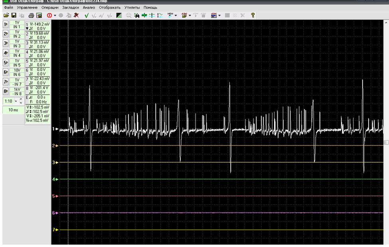Click the binoculars search icon
Image resolution: width=389 pixels, height=247 pixels.
[136, 16]
